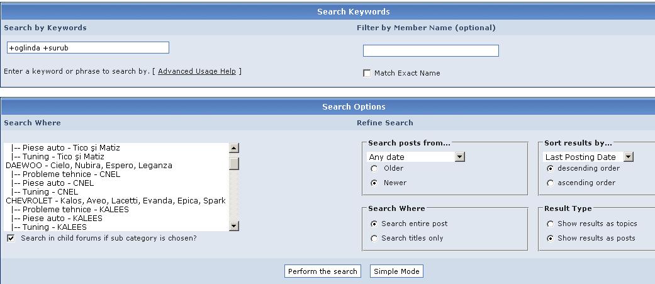This screenshot has width=655, height=284.
Task: Open the Advanced Usage Help link
Action: tap(196, 72)
